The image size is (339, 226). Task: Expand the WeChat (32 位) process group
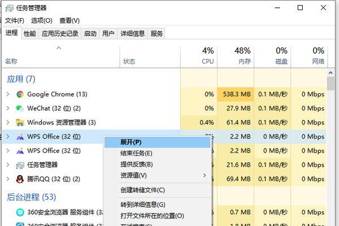tap(8, 108)
